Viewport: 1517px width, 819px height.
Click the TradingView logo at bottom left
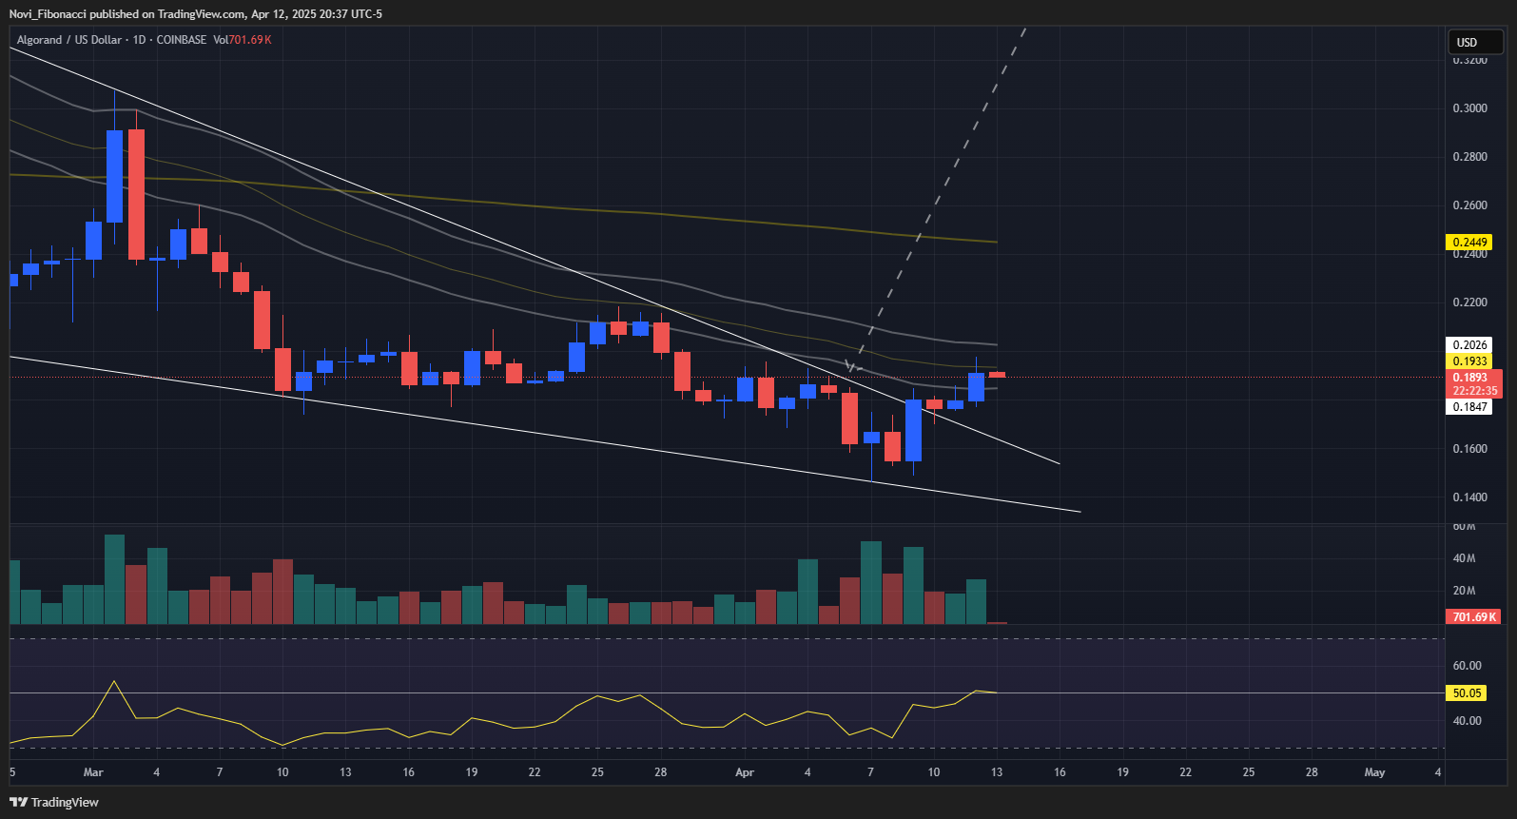(54, 802)
